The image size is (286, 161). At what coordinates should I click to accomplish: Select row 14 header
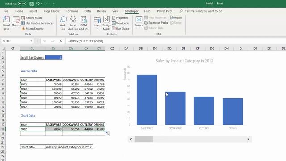point(3,111)
